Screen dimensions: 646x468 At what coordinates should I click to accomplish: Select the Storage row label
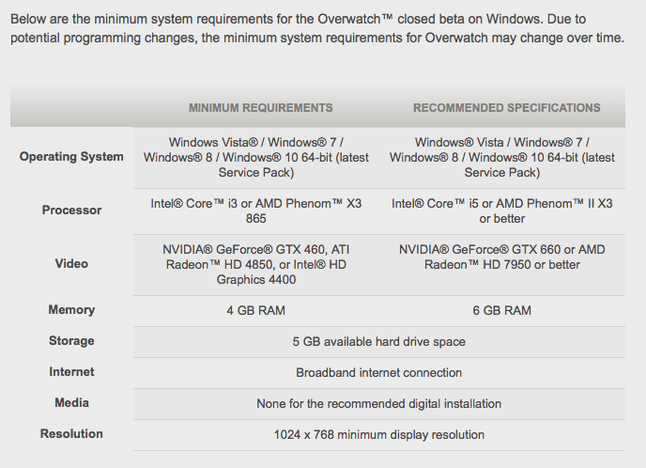pyautogui.click(x=71, y=341)
